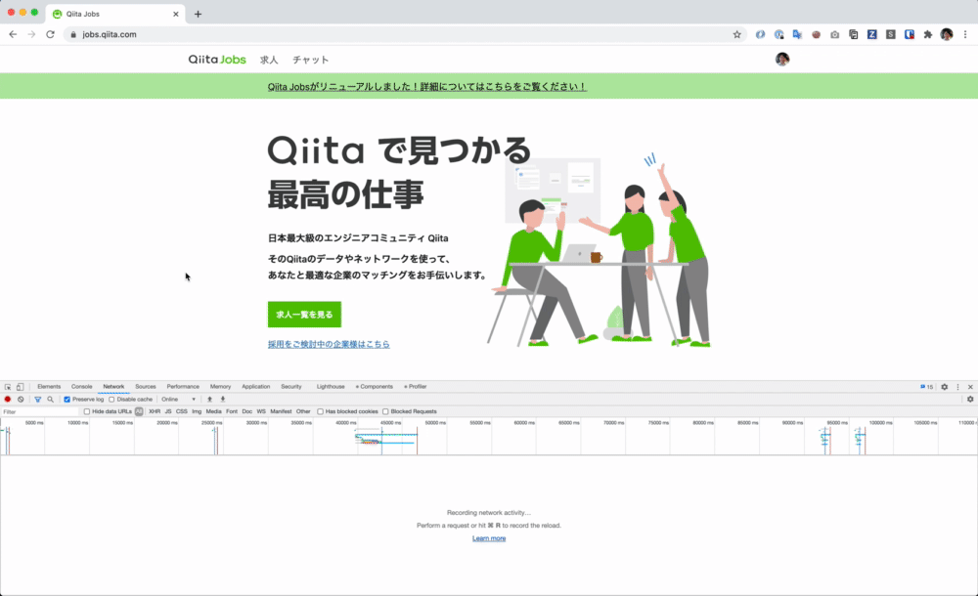Screen dimensions: 978x596
Task: Click 採用をご検討中の企業様はこちら link
Action: pos(329,344)
